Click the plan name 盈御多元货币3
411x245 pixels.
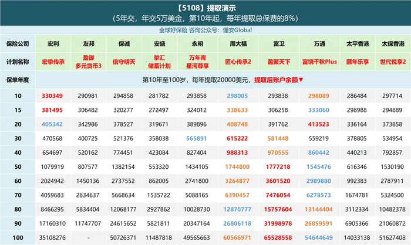89,62
